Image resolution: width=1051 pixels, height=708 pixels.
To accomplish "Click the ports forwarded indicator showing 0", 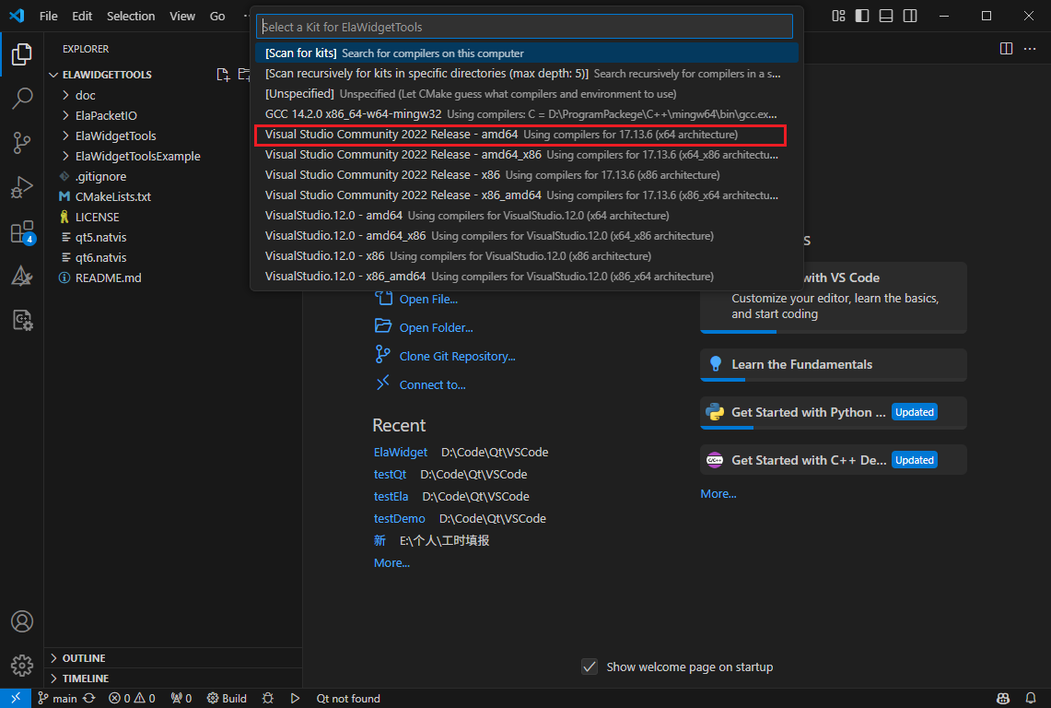I will [x=181, y=698].
